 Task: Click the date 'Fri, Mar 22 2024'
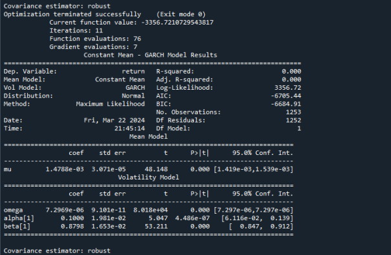point(114,120)
